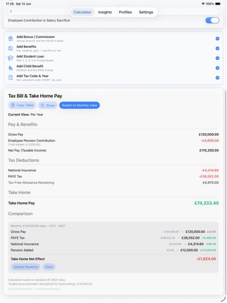Click the graduation cap Student Loan icon

11,58
